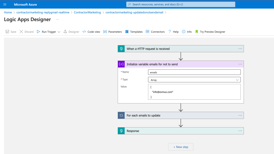Click the Response action icon

[121, 131]
